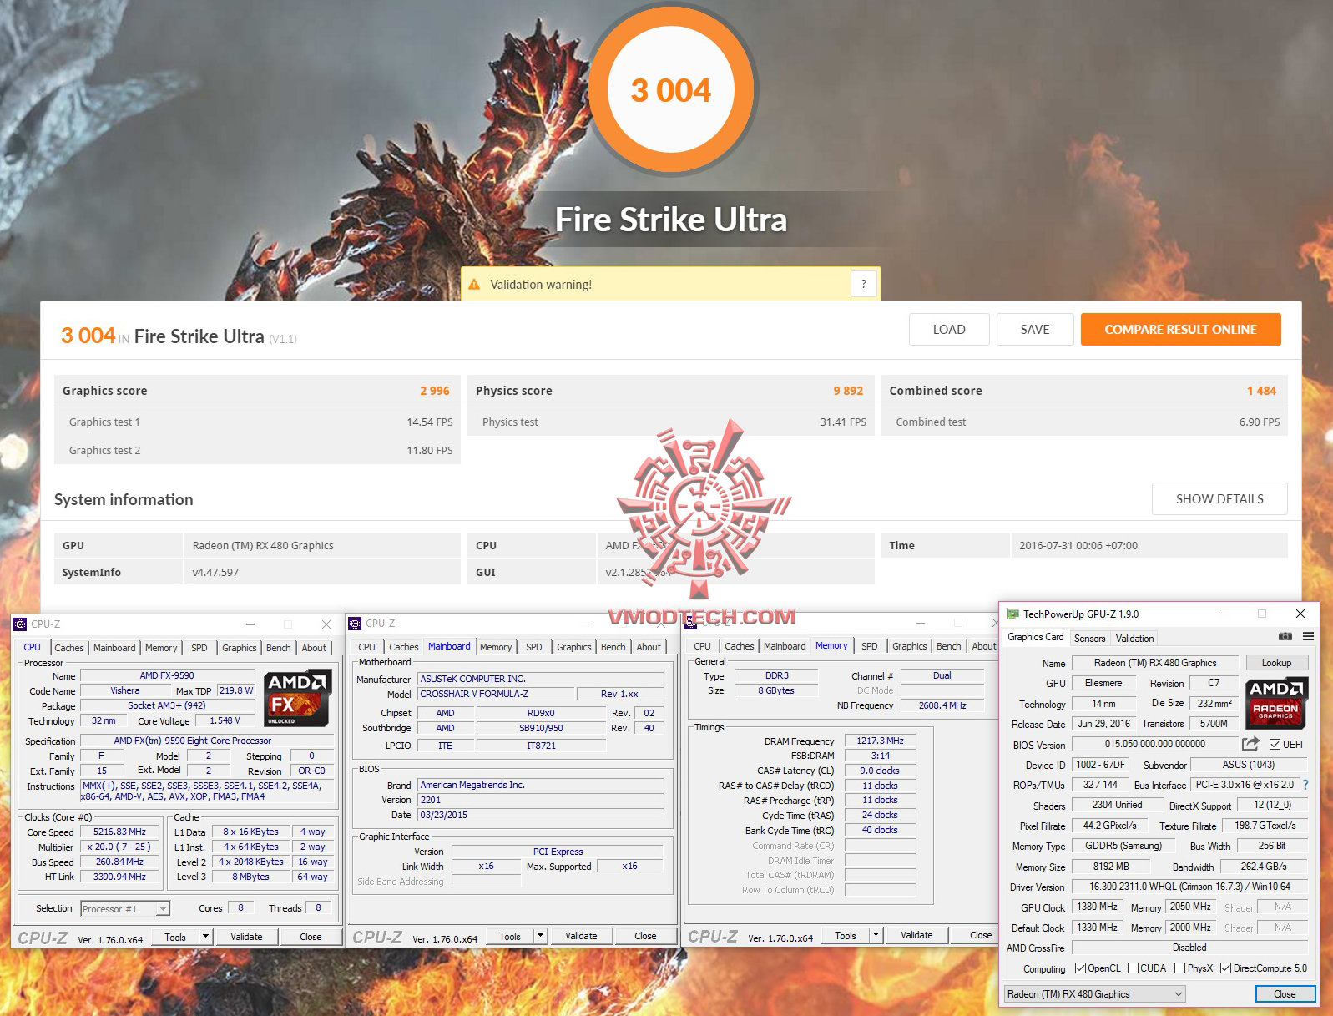1333x1016 pixels.
Task: Click the question mark help button on warning
Action: click(x=864, y=284)
